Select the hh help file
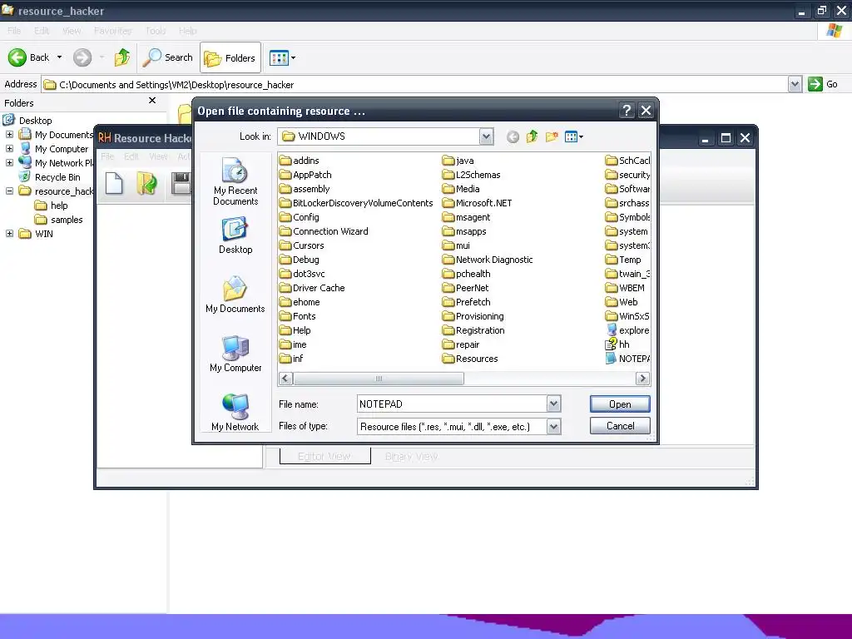The width and height of the screenshot is (852, 639). (x=617, y=344)
